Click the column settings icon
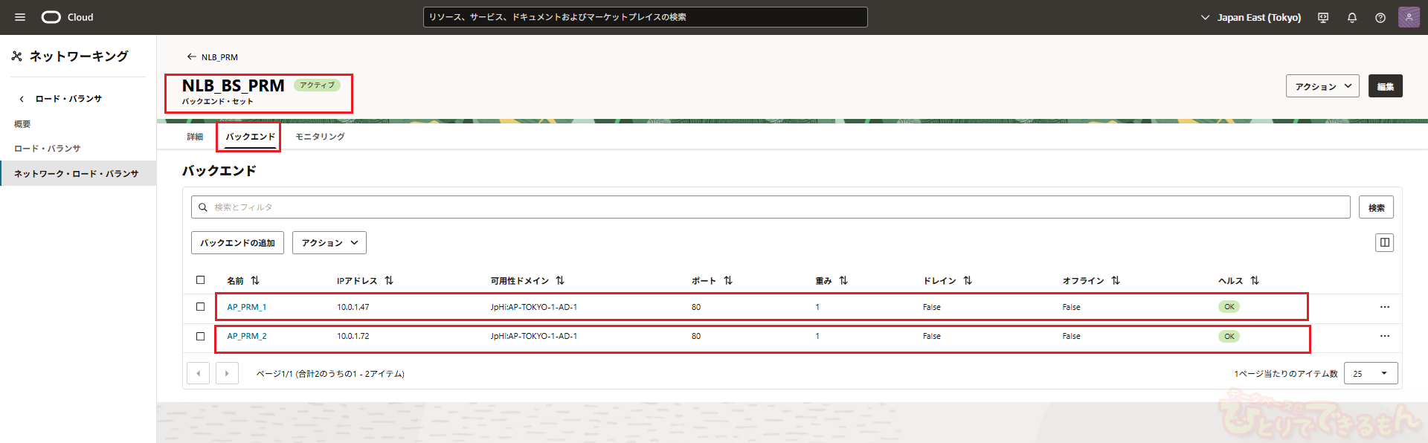Viewport: 1428px width, 443px height. click(1384, 242)
